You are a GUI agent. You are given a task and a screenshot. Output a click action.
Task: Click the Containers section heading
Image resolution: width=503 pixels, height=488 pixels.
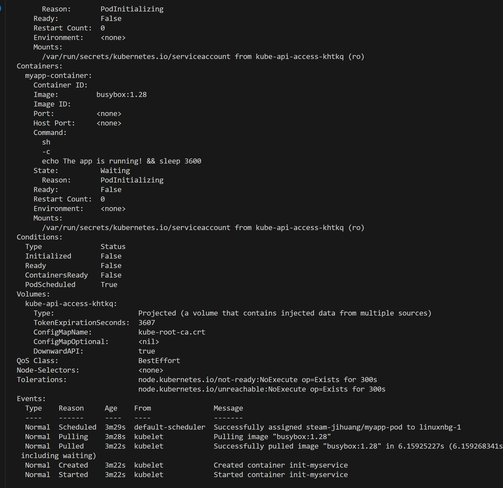(x=39, y=66)
